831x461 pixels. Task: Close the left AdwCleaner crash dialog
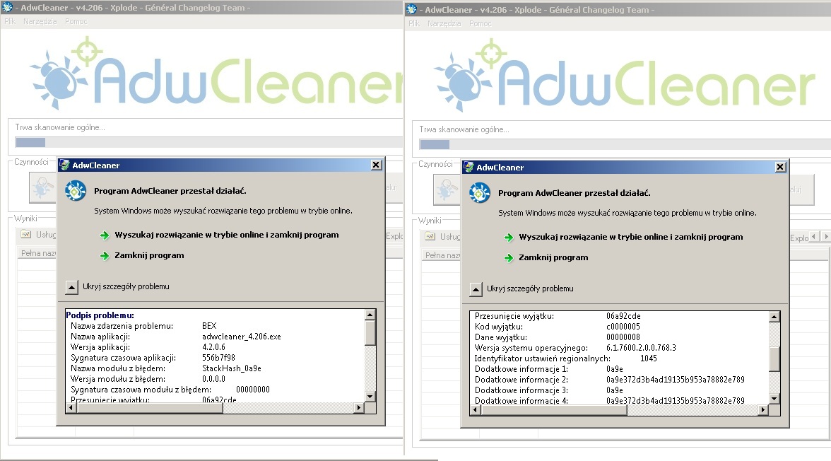pyautogui.click(x=376, y=165)
